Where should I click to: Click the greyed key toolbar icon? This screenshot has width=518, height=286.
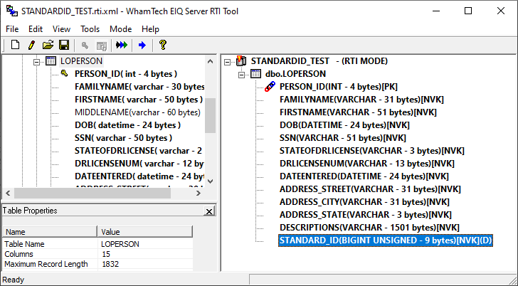[85, 46]
